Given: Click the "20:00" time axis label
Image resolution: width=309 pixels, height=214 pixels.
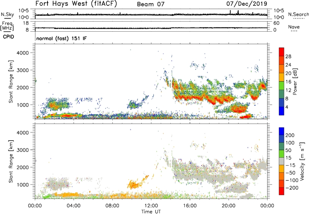Looking at the screenshot, I should pyautogui.click(x=229, y=206).
